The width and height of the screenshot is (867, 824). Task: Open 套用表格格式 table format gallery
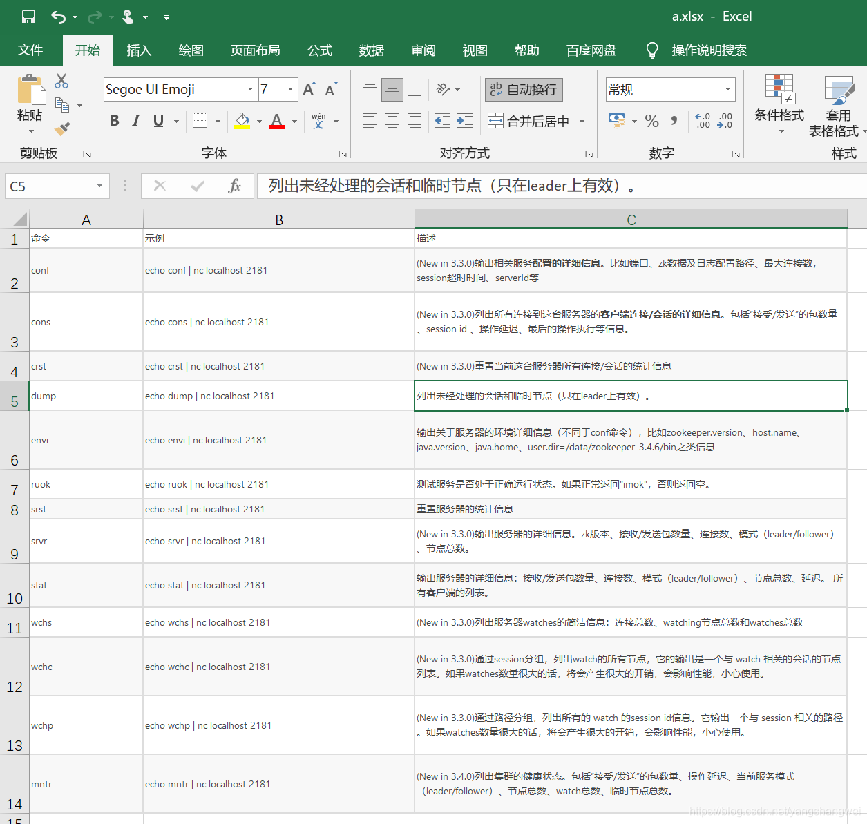(838, 105)
